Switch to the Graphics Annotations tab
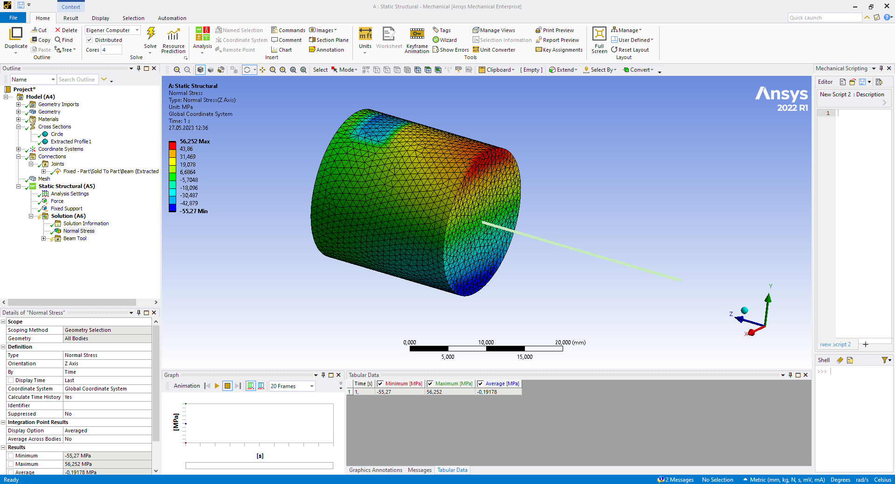 click(376, 470)
